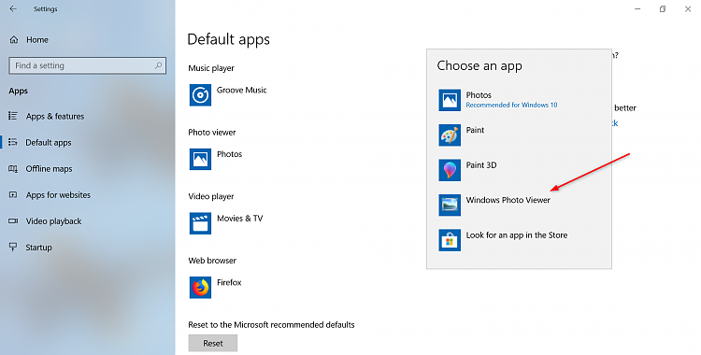
Task: Click the Groove Music app icon
Action: (x=200, y=94)
